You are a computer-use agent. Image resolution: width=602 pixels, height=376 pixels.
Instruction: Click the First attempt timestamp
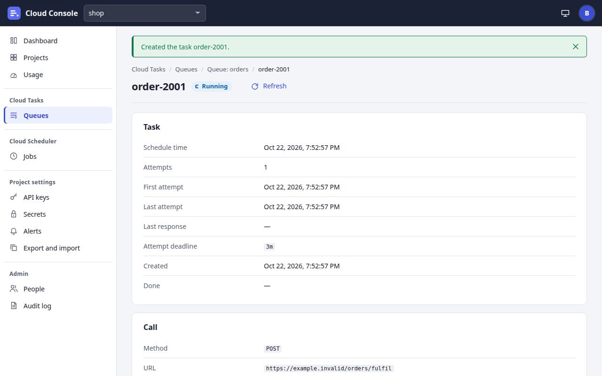(301, 187)
